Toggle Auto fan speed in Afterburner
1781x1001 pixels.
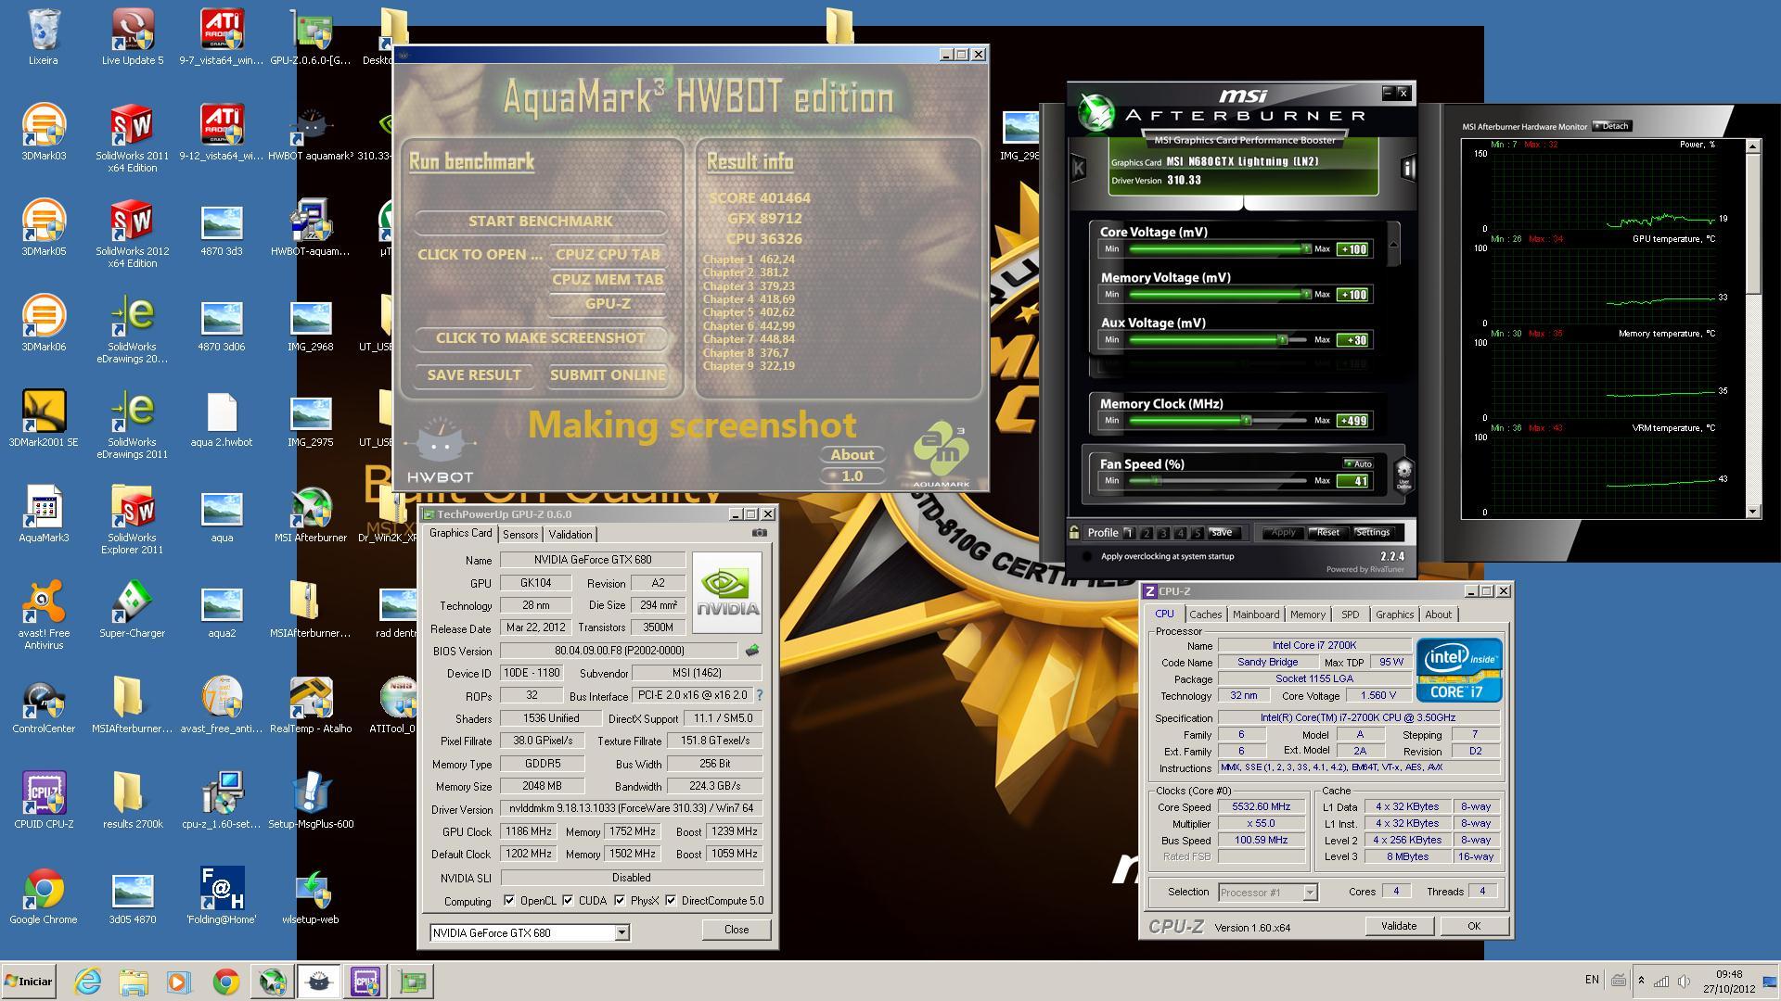pyautogui.click(x=1359, y=463)
